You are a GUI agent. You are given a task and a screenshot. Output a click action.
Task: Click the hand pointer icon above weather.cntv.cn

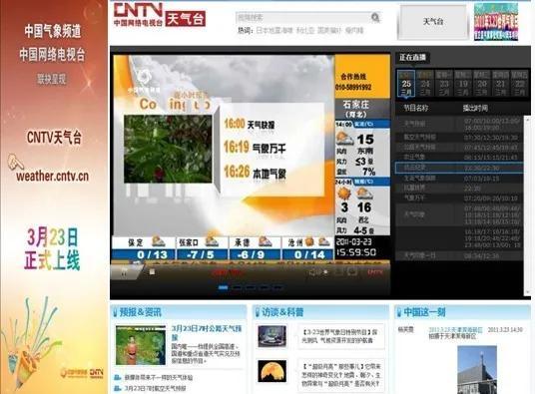16,163
